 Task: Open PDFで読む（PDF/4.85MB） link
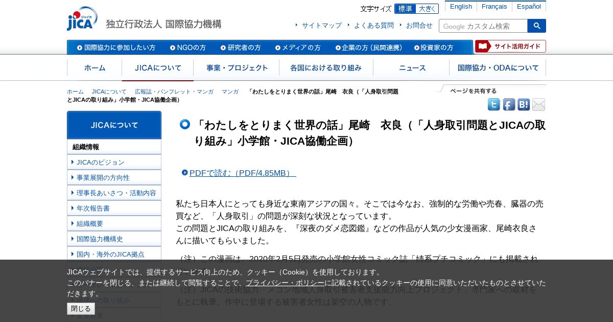click(243, 173)
